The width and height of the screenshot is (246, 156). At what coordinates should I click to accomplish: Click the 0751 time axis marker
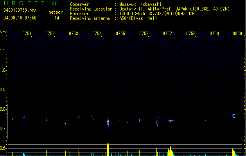pos(27,34)
